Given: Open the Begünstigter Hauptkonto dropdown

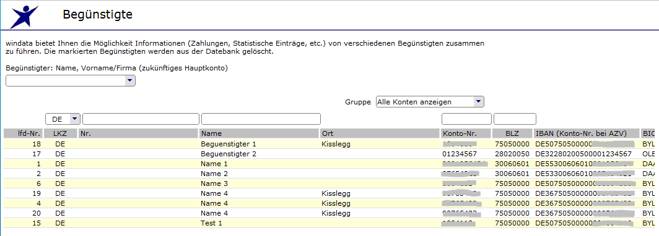Looking at the screenshot, I should pyautogui.click(x=71, y=80).
